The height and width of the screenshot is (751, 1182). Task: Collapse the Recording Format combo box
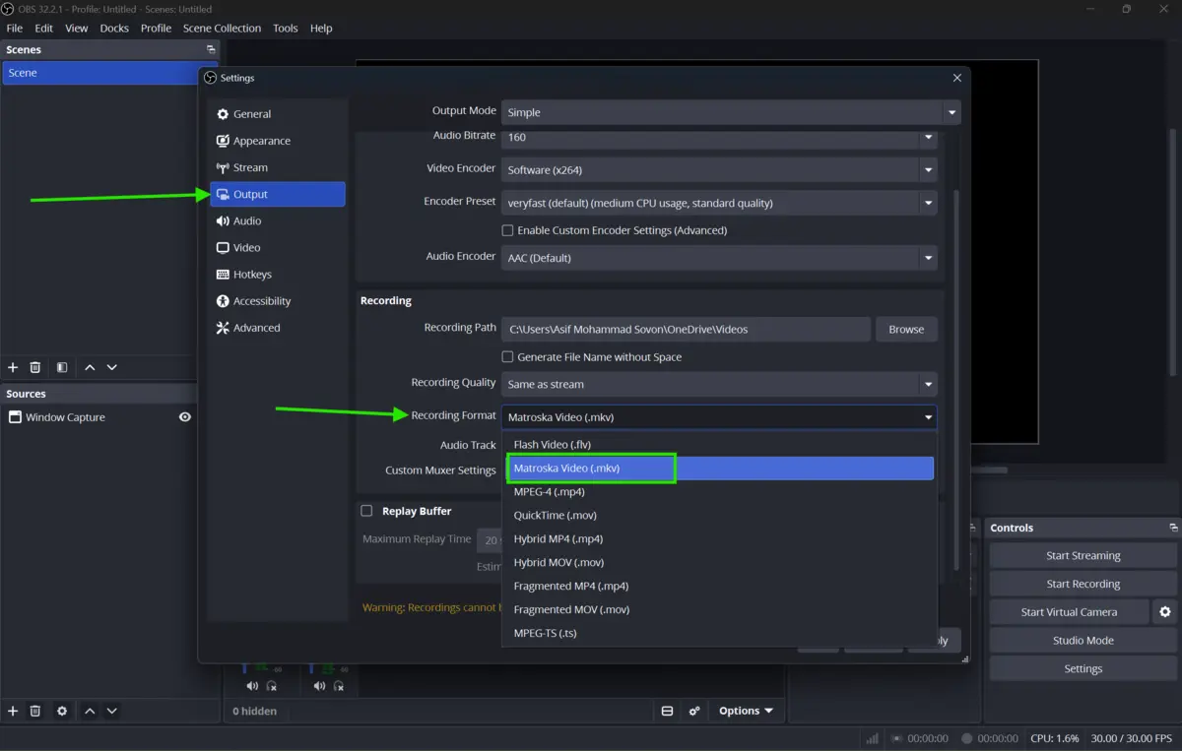coord(719,417)
